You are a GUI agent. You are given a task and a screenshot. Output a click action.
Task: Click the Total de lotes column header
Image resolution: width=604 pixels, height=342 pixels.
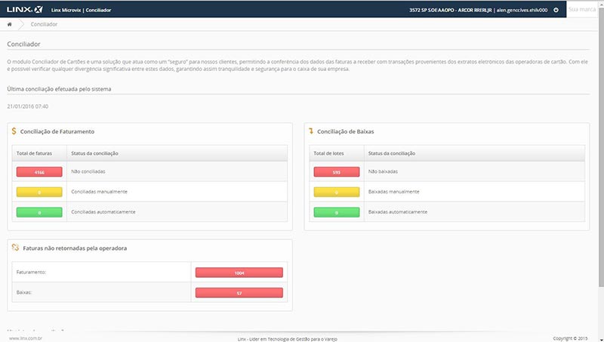[x=328, y=153]
